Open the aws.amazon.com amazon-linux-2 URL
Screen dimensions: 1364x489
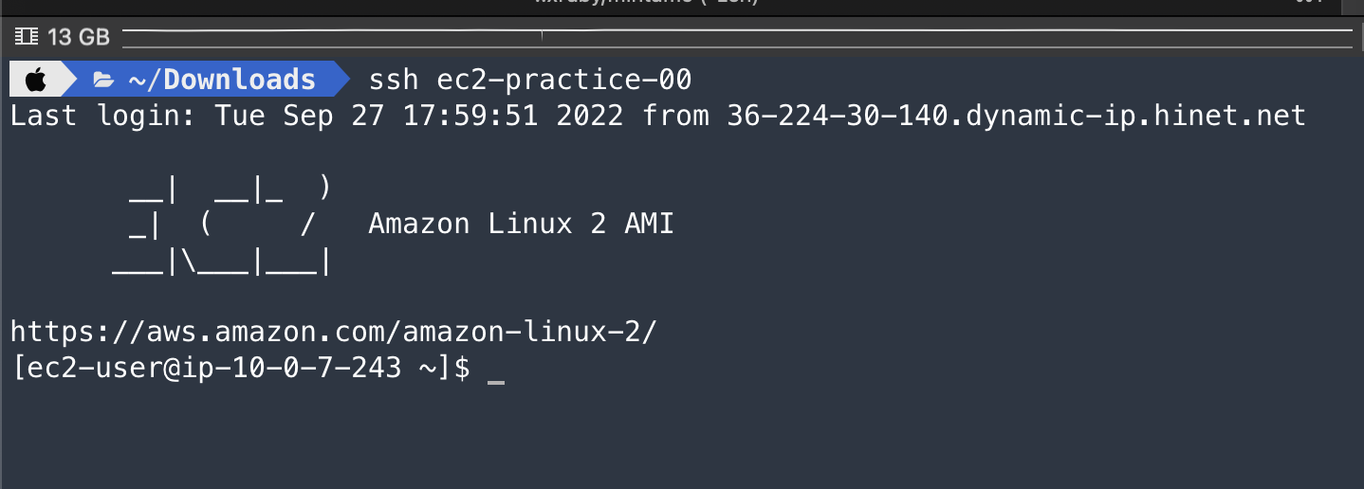[x=334, y=333]
